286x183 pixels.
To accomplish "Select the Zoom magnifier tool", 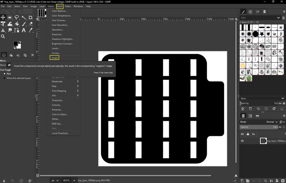I will (3, 37).
